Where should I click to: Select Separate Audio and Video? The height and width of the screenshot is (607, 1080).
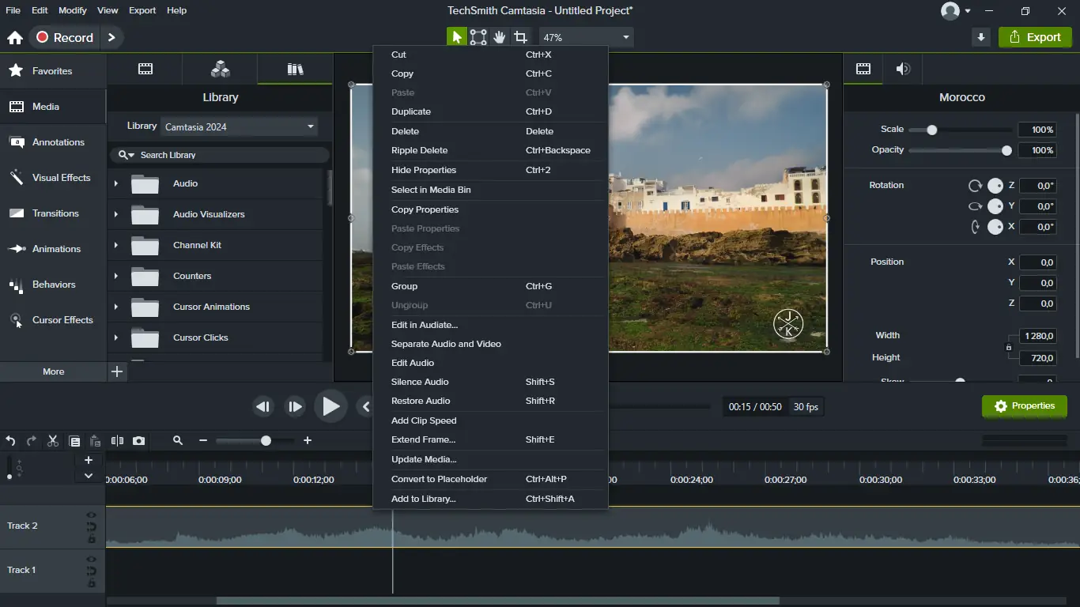(446, 344)
